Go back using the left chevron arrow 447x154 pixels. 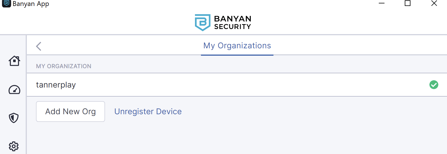39,46
